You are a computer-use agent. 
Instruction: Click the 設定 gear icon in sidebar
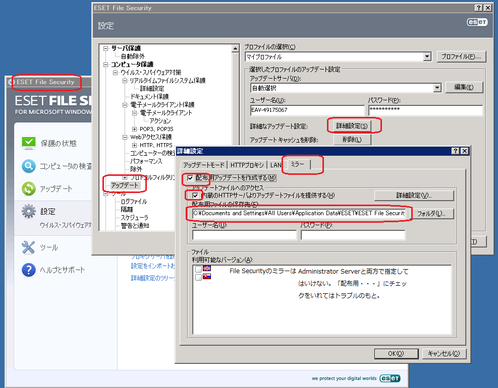(x=29, y=212)
